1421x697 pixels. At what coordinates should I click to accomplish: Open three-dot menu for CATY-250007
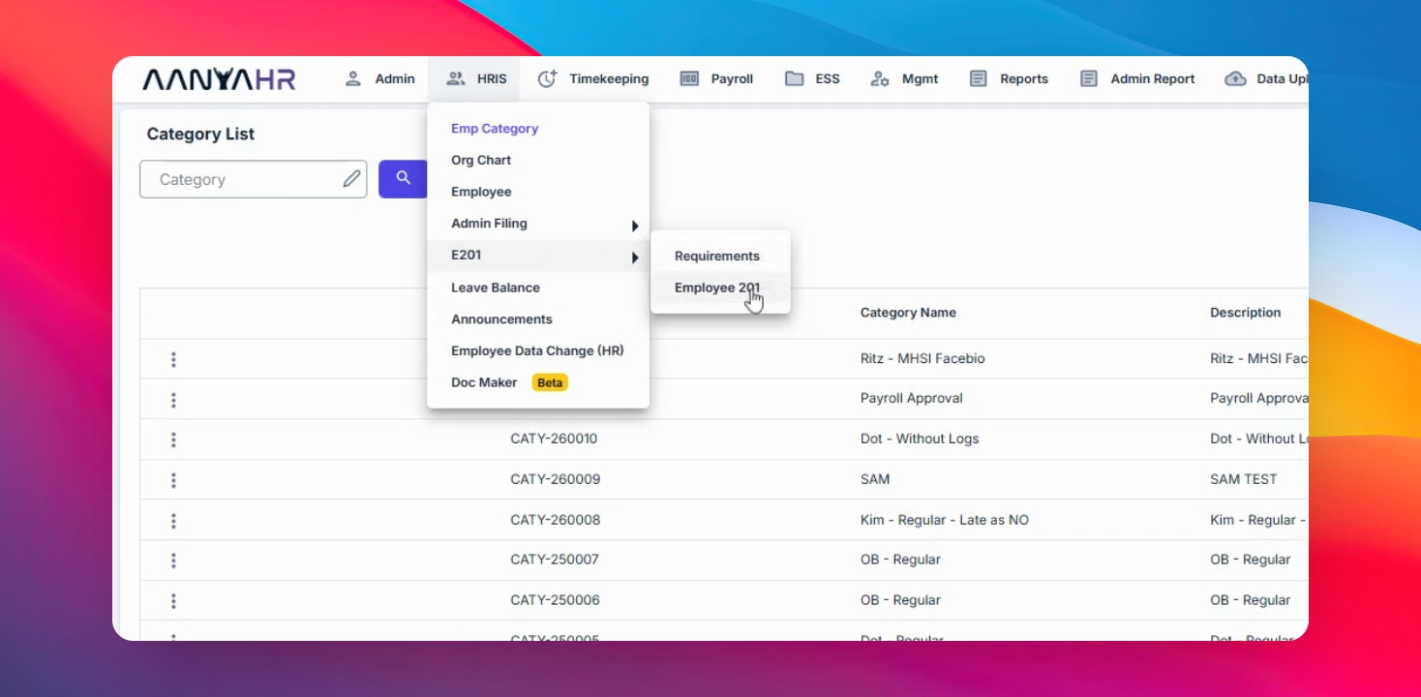point(173,561)
